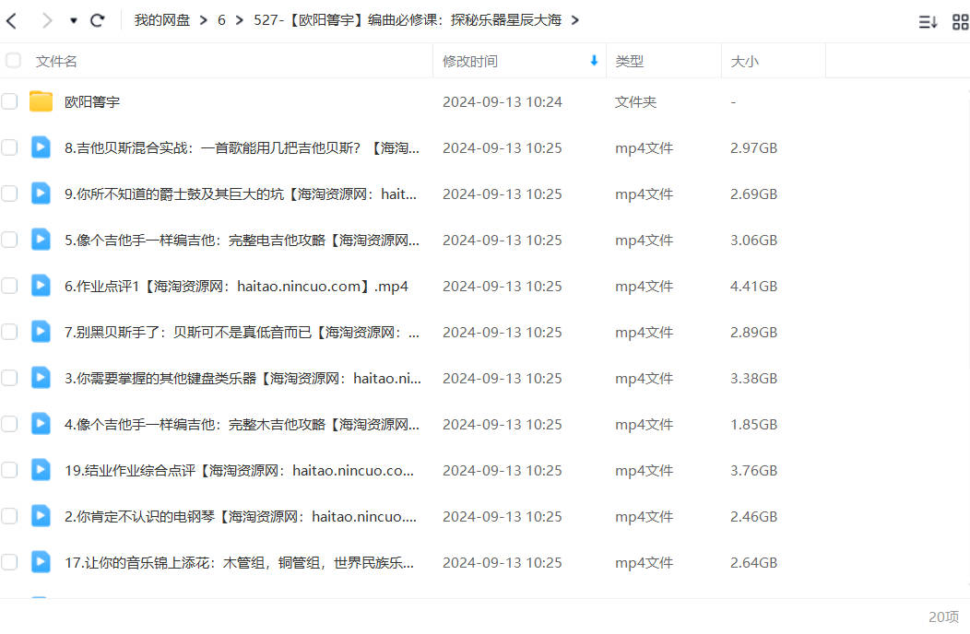Viewport: 970px width, 634px height.
Task: Open file name 欧阳箐宇
Action: point(92,102)
